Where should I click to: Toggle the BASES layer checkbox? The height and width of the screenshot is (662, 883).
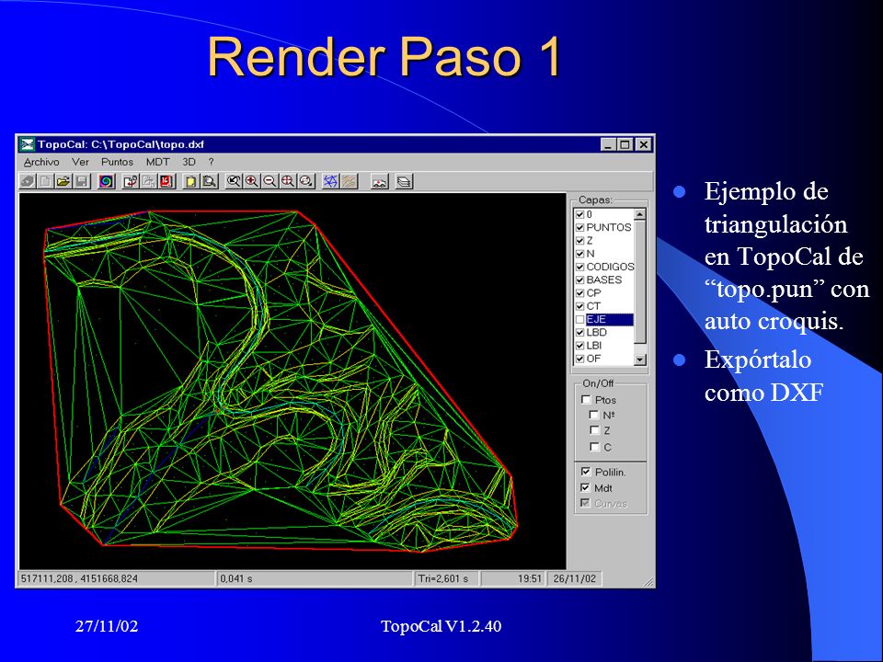[x=580, y=280]
